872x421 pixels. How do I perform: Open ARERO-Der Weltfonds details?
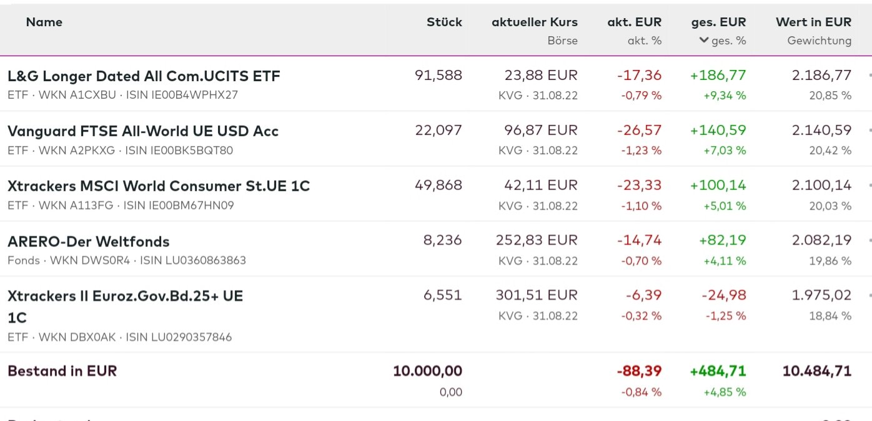click(89, 241)
